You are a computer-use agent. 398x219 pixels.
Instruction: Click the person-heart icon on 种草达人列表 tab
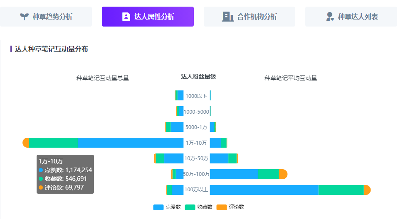(330, 17)
